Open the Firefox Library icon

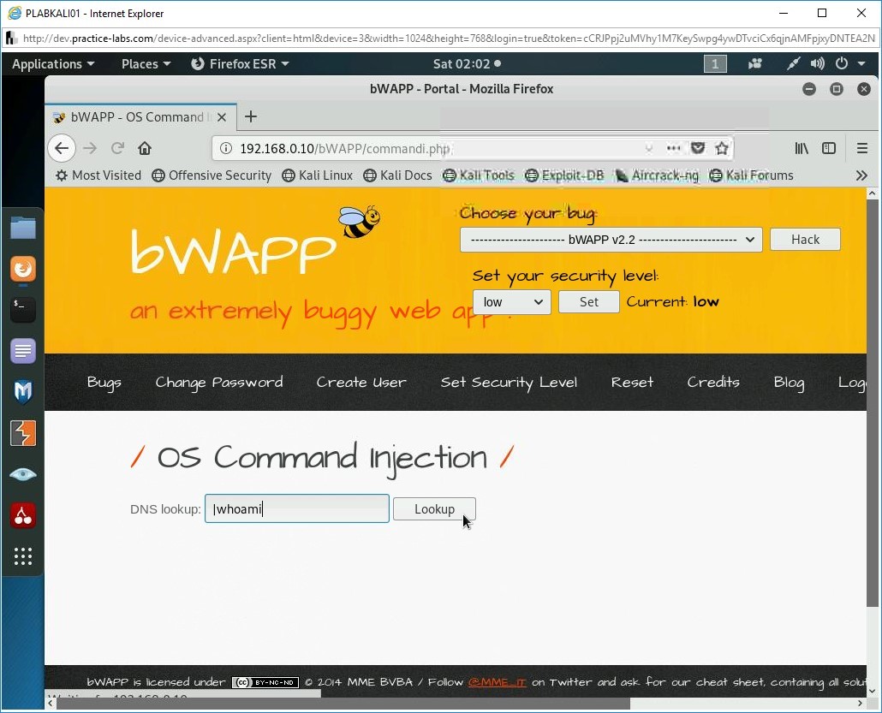(802, 148)
